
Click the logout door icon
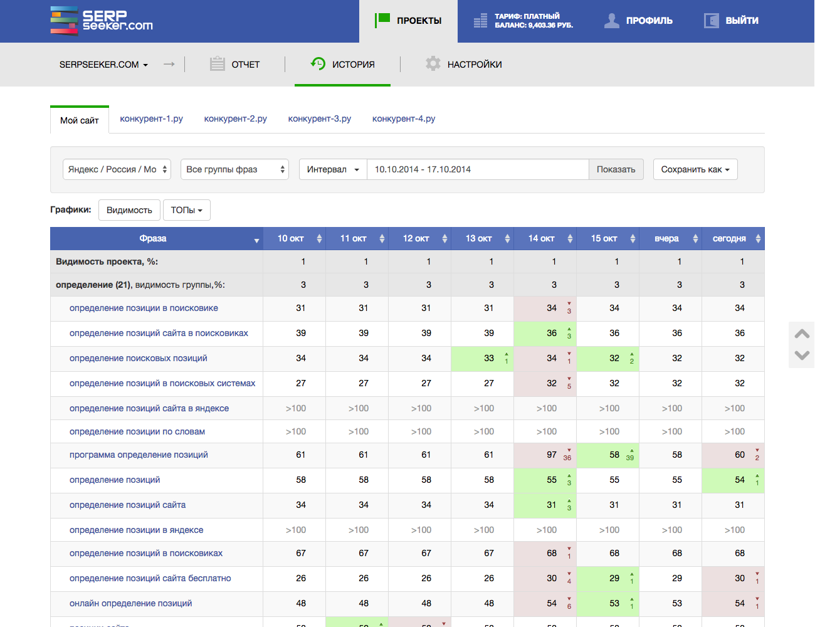tap(711, 21)
